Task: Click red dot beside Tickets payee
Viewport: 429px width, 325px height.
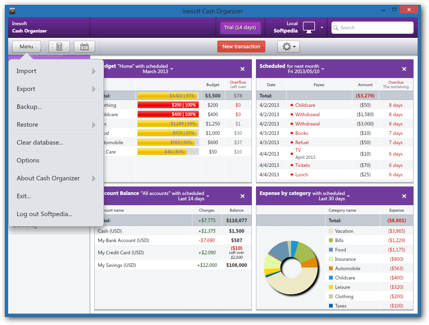Action: [x=292, y=165]
